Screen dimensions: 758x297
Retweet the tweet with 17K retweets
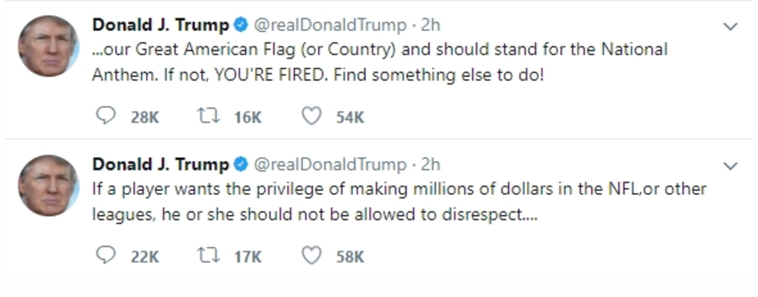[207, 256]
